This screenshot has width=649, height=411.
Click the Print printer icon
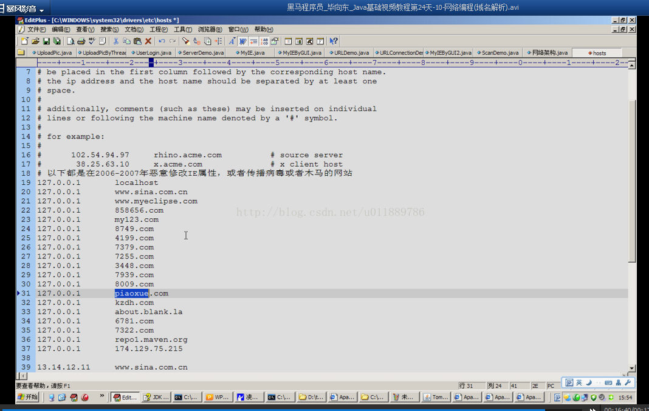point(81,41)
